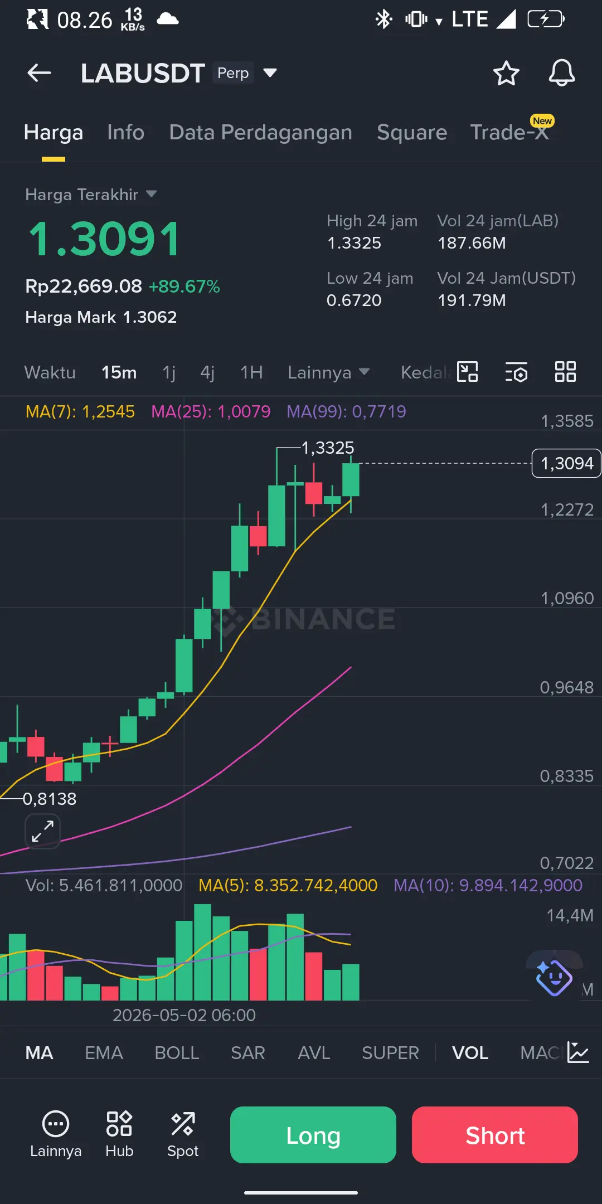Toggle the AVL indicator
The height and width of the screenshot is (1204, 602).
pos(314,1053)
